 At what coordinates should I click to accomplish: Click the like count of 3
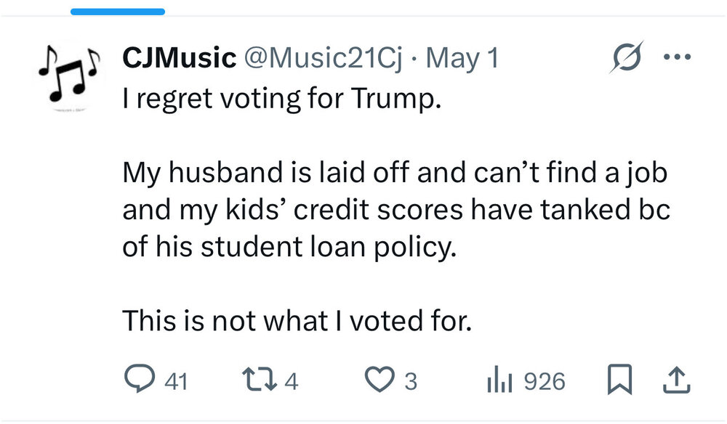(x=411, y=381)
